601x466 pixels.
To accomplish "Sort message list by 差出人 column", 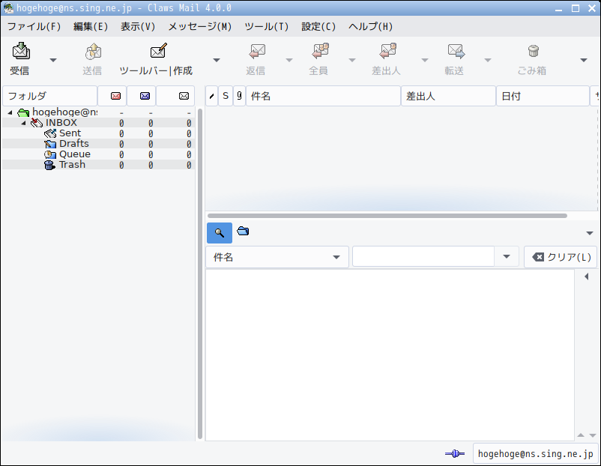I will pos(448,96).
